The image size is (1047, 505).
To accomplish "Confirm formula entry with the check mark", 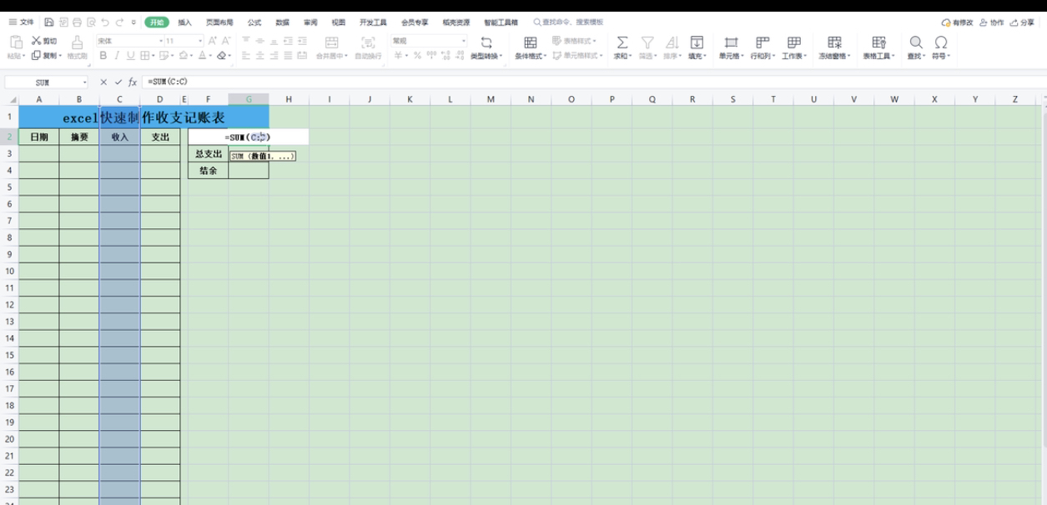I will point(118,82).
